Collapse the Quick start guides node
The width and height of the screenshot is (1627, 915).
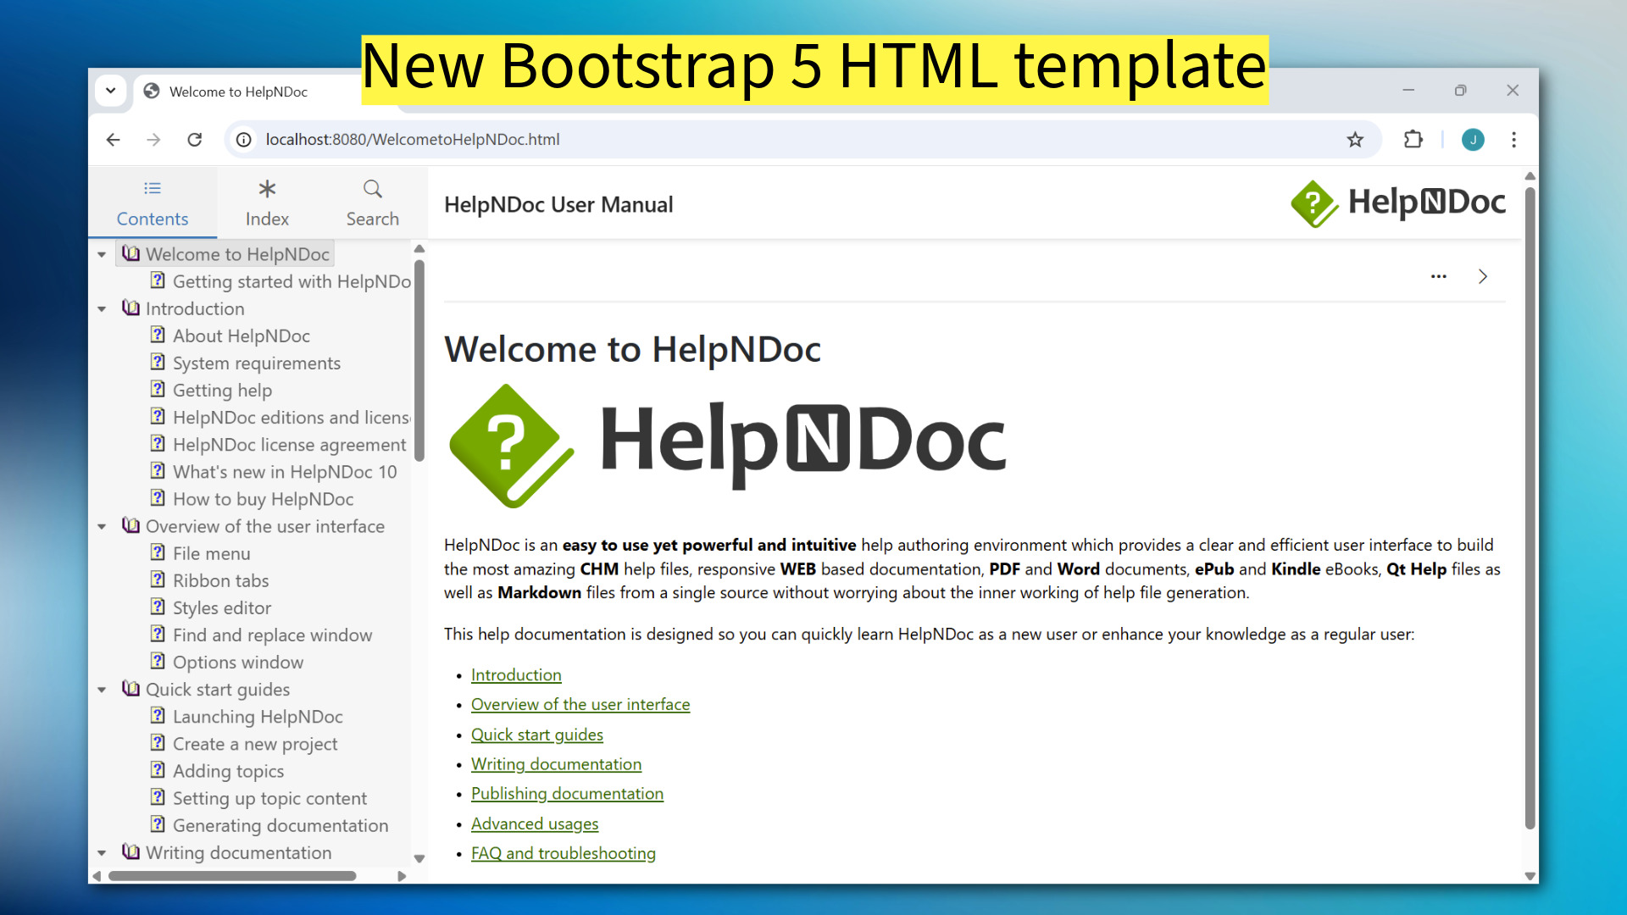click(102, 690)
